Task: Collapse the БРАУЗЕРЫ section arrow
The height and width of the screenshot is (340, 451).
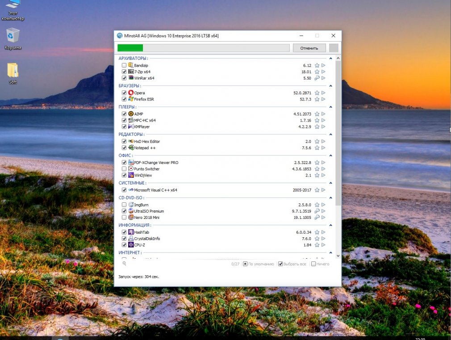Action: (x=331, y=86)
